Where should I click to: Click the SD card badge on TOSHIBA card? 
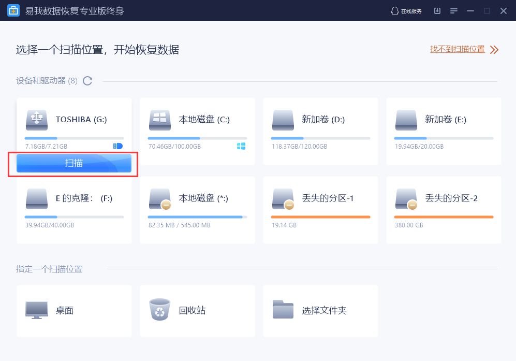[x=117, y=146]
